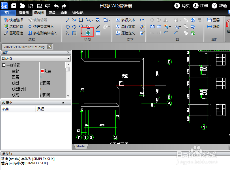Click the add layer green plus icon
This screenshot has height=170, width=230.
[x=193, y=33]
